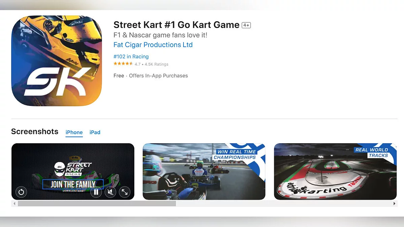Image resolution: width=404 pixels, height=227 pixels.
Task: Open the #102 in Racing chart link
Action: (131, 56)
